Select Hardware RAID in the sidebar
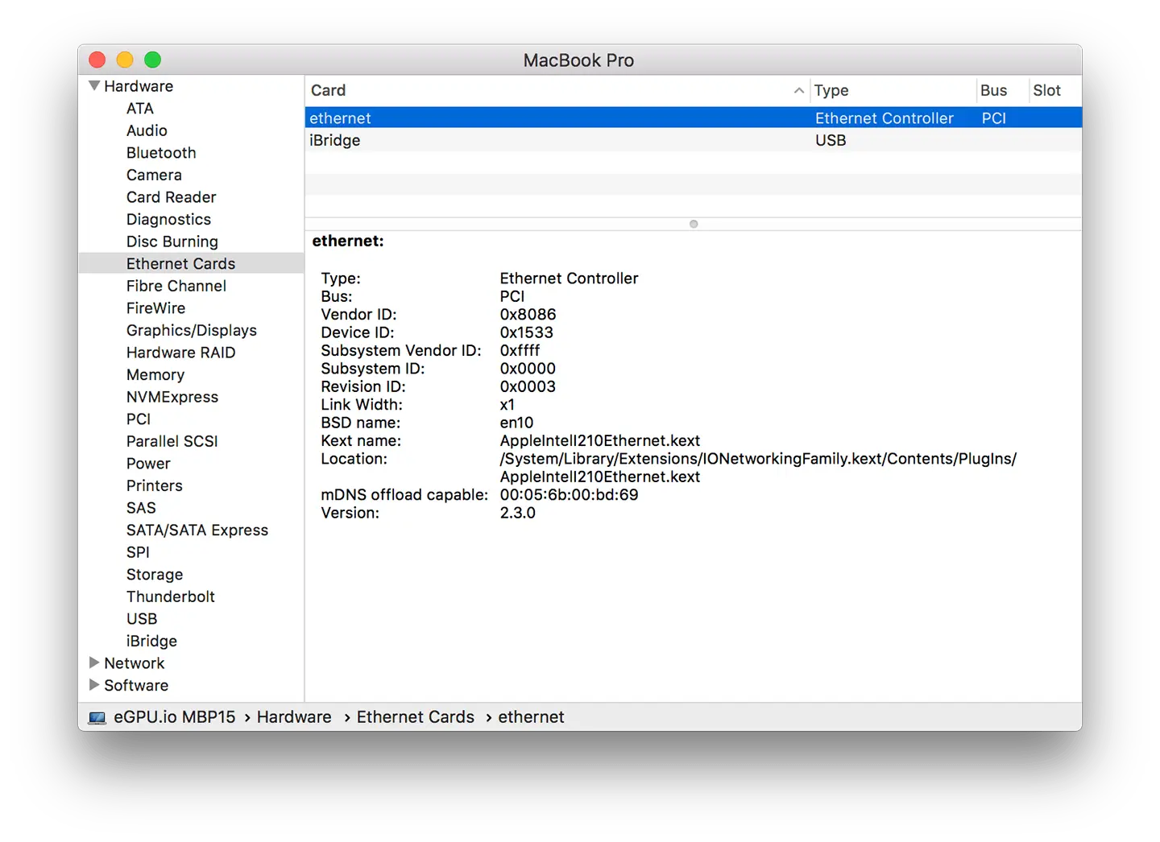The image size is (1160, 842). pyautogui.click(x=180, y=353)
